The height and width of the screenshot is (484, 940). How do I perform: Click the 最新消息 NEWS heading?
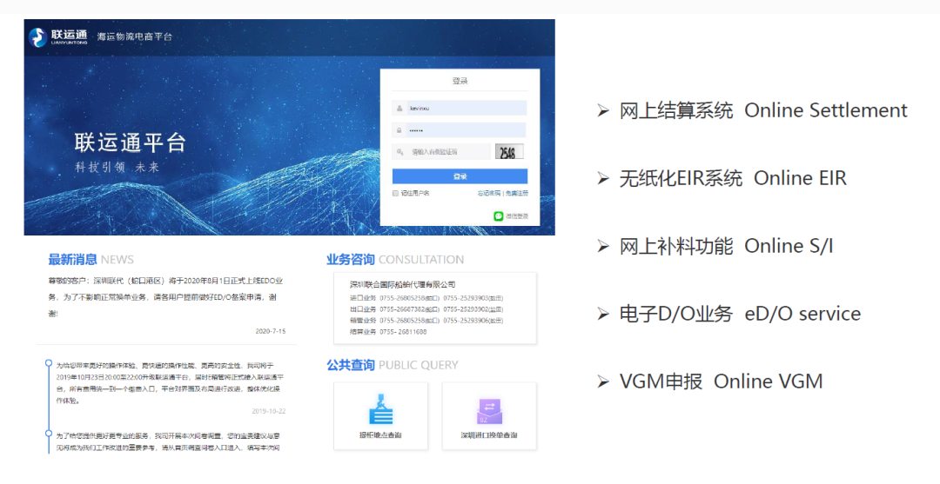point(91,260)
